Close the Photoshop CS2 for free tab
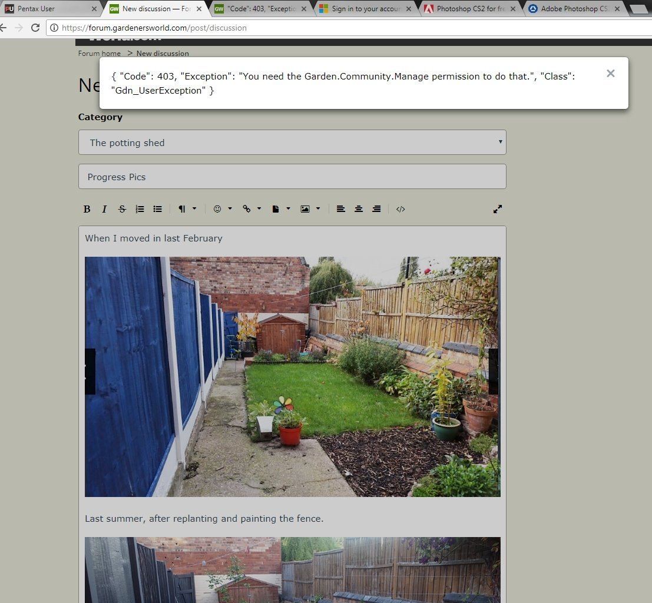 tap(513, 9)
